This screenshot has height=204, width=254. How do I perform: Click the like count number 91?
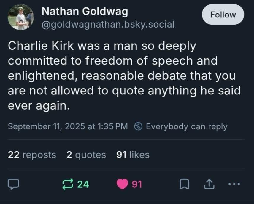pyautogui.click(x=137, y=184)
